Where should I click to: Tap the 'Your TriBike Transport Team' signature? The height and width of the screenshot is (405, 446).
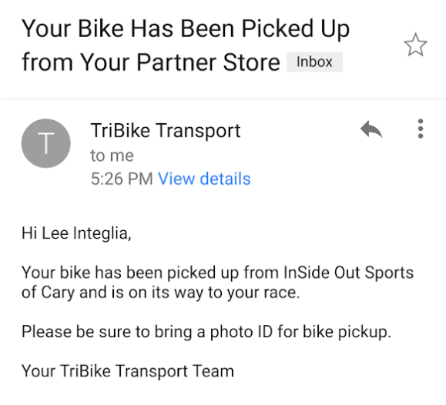coord(128,371)
